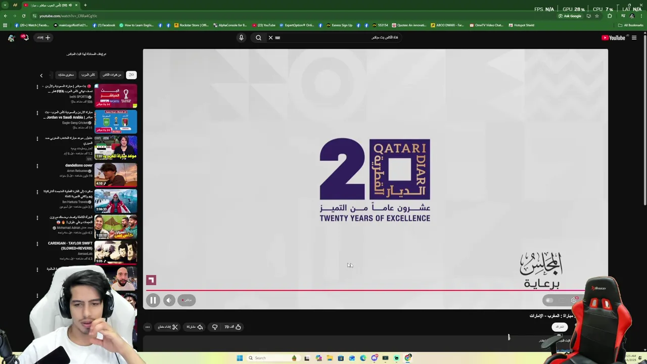Open options menu for Jordan vs Saudi Arabia video
The image size is (647, 364).
(37, 113)
